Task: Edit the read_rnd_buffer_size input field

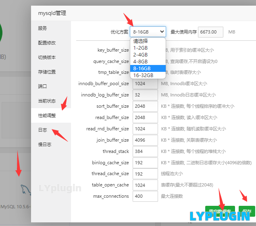Action: pos(145,129)
